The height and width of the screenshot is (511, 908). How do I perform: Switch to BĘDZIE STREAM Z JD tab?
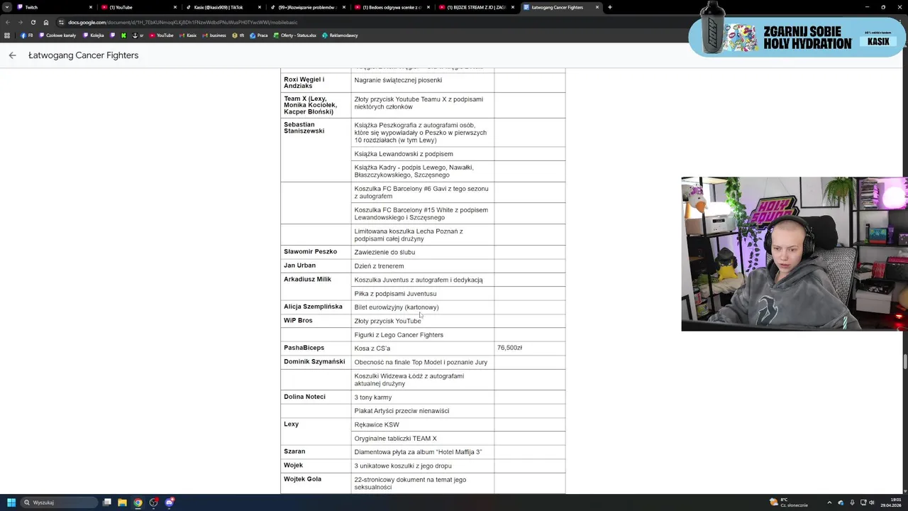(475, 7)
